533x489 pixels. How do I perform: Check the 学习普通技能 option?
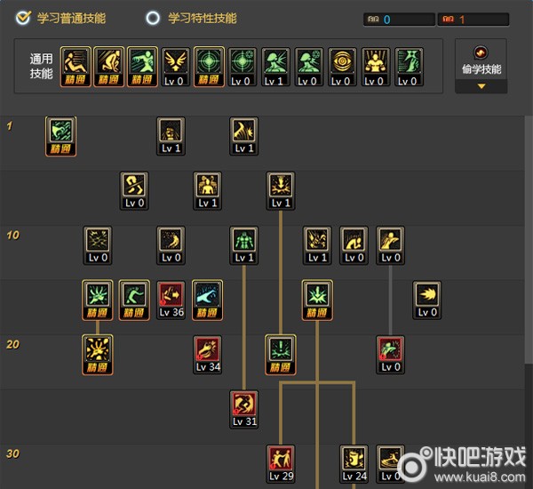23,18
